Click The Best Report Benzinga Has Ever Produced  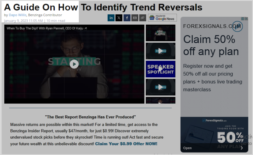90,117
